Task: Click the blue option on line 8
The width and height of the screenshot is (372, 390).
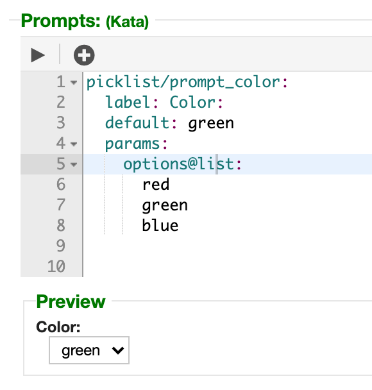Action: [160, 225]
